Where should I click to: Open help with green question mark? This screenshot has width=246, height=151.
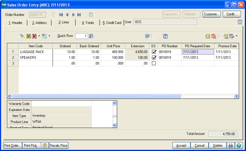239,146
